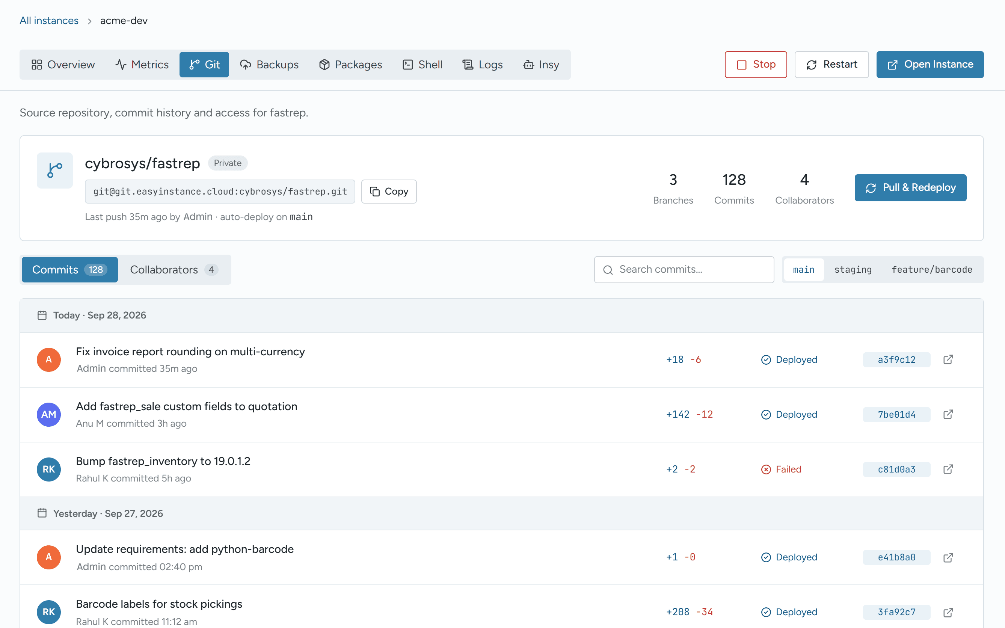The width and height of the screenshot is (1005, 628).
Task: Click calendar icon beside Today Sep 28
Action: pos(42,315)
